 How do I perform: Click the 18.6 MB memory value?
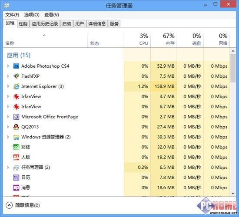[166, 187]
